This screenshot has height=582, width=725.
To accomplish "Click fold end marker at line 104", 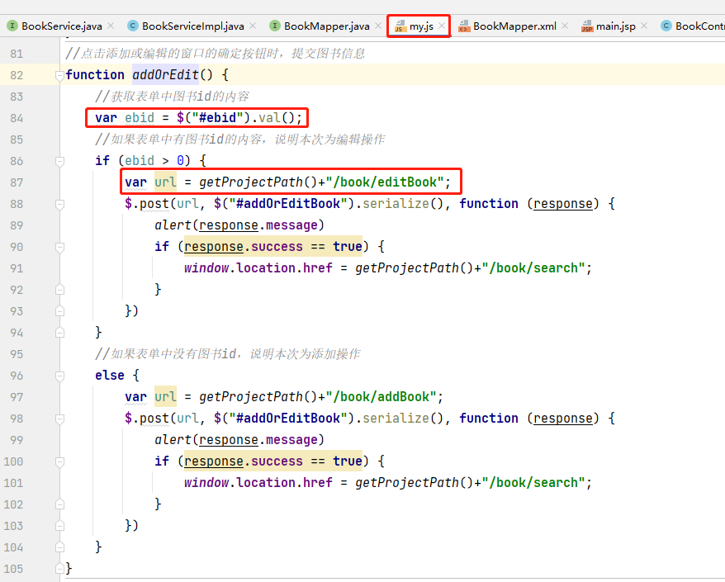I will pos(59,547).
